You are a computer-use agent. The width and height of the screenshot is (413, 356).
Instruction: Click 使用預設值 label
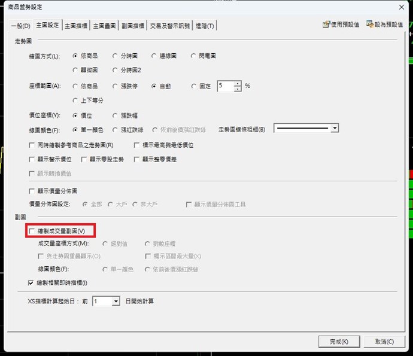tap(345, 25)
